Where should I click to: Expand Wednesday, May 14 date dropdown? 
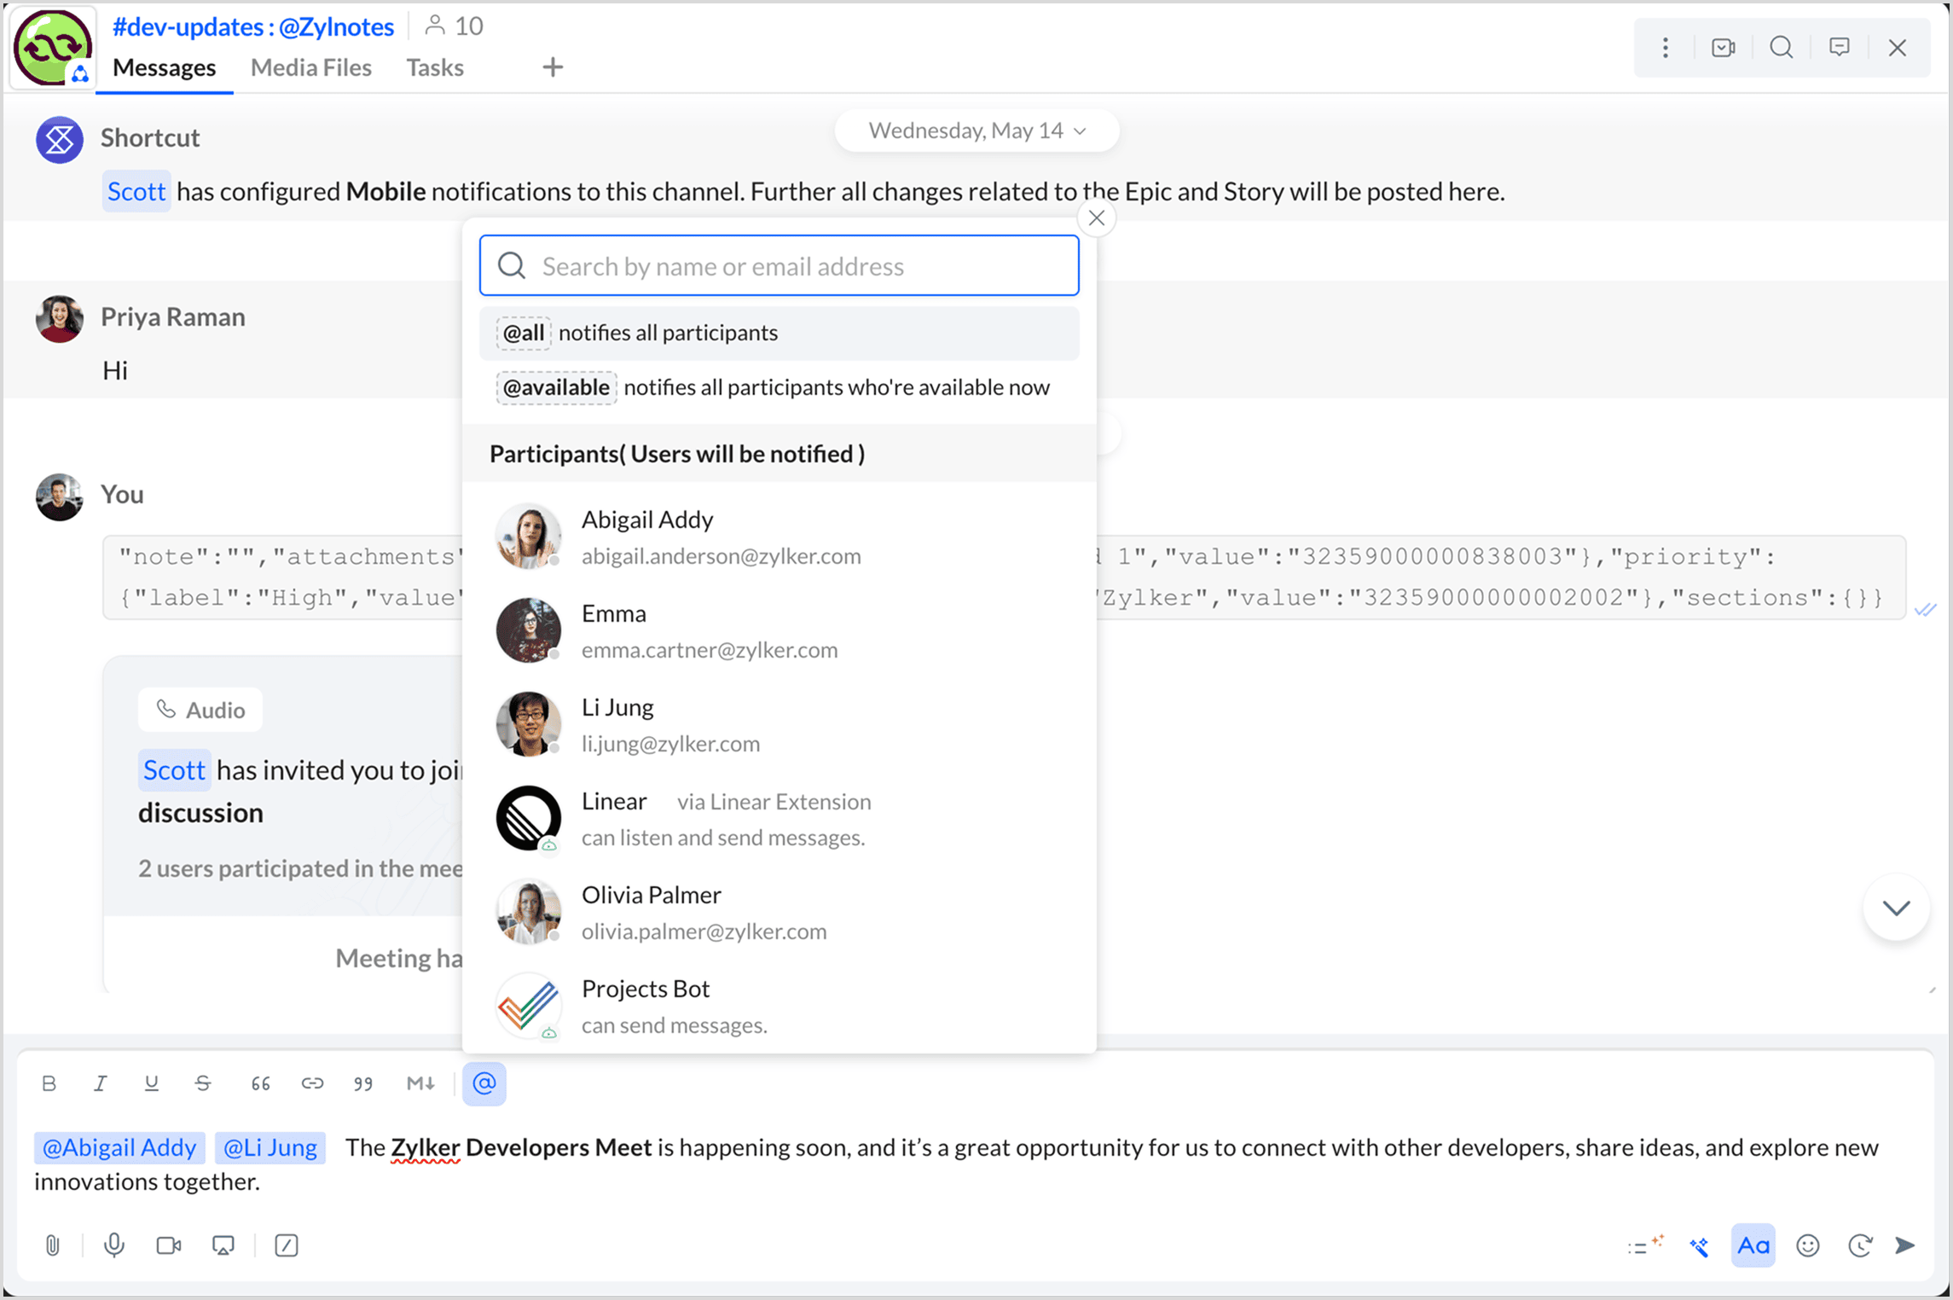pyautogui.click(x=976, y=131)
